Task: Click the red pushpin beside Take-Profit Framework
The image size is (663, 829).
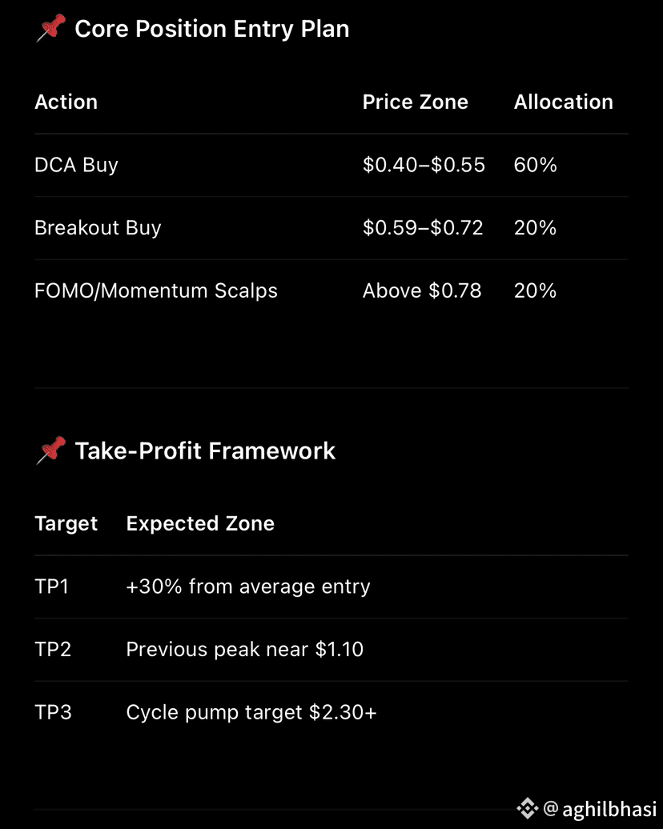Action: 50,451
